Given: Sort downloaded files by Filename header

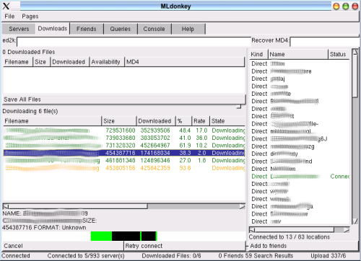Looking at the screenshot, I should click(x=17, y=62).
